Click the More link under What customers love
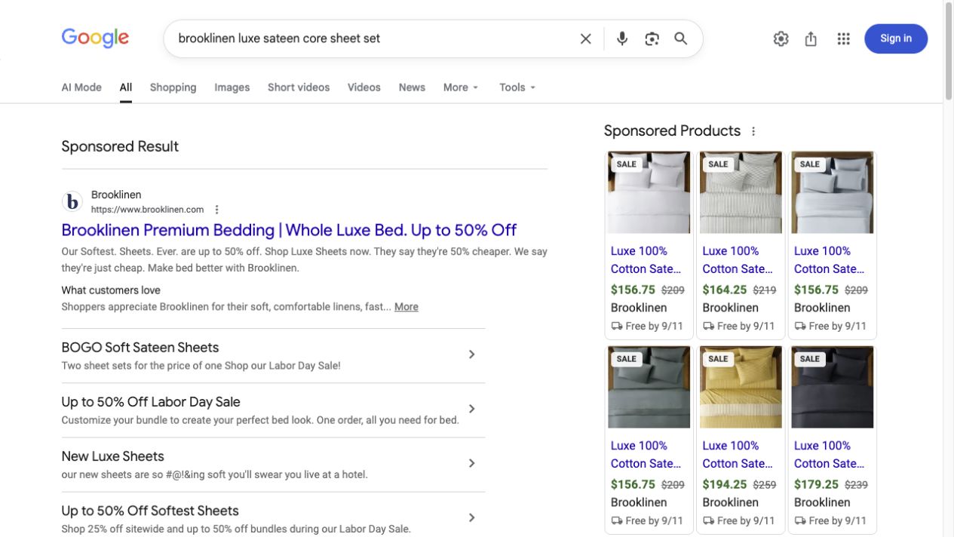Viewport: 954px width, 537px height. (x=406, y=307)
